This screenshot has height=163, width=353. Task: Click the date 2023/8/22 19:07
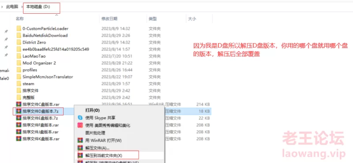(116, 77)
